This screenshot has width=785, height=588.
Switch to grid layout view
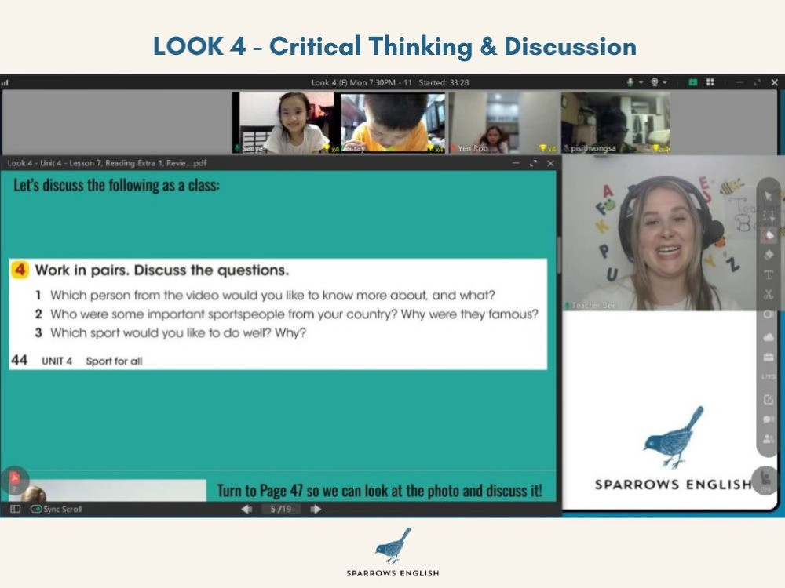(x=710, y=82)
